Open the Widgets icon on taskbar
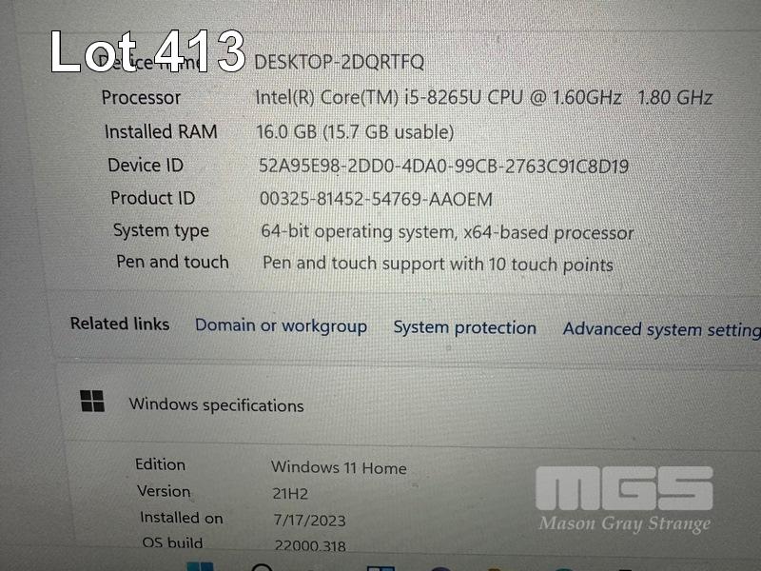The image size is (761, 571). tap(381, 568)
